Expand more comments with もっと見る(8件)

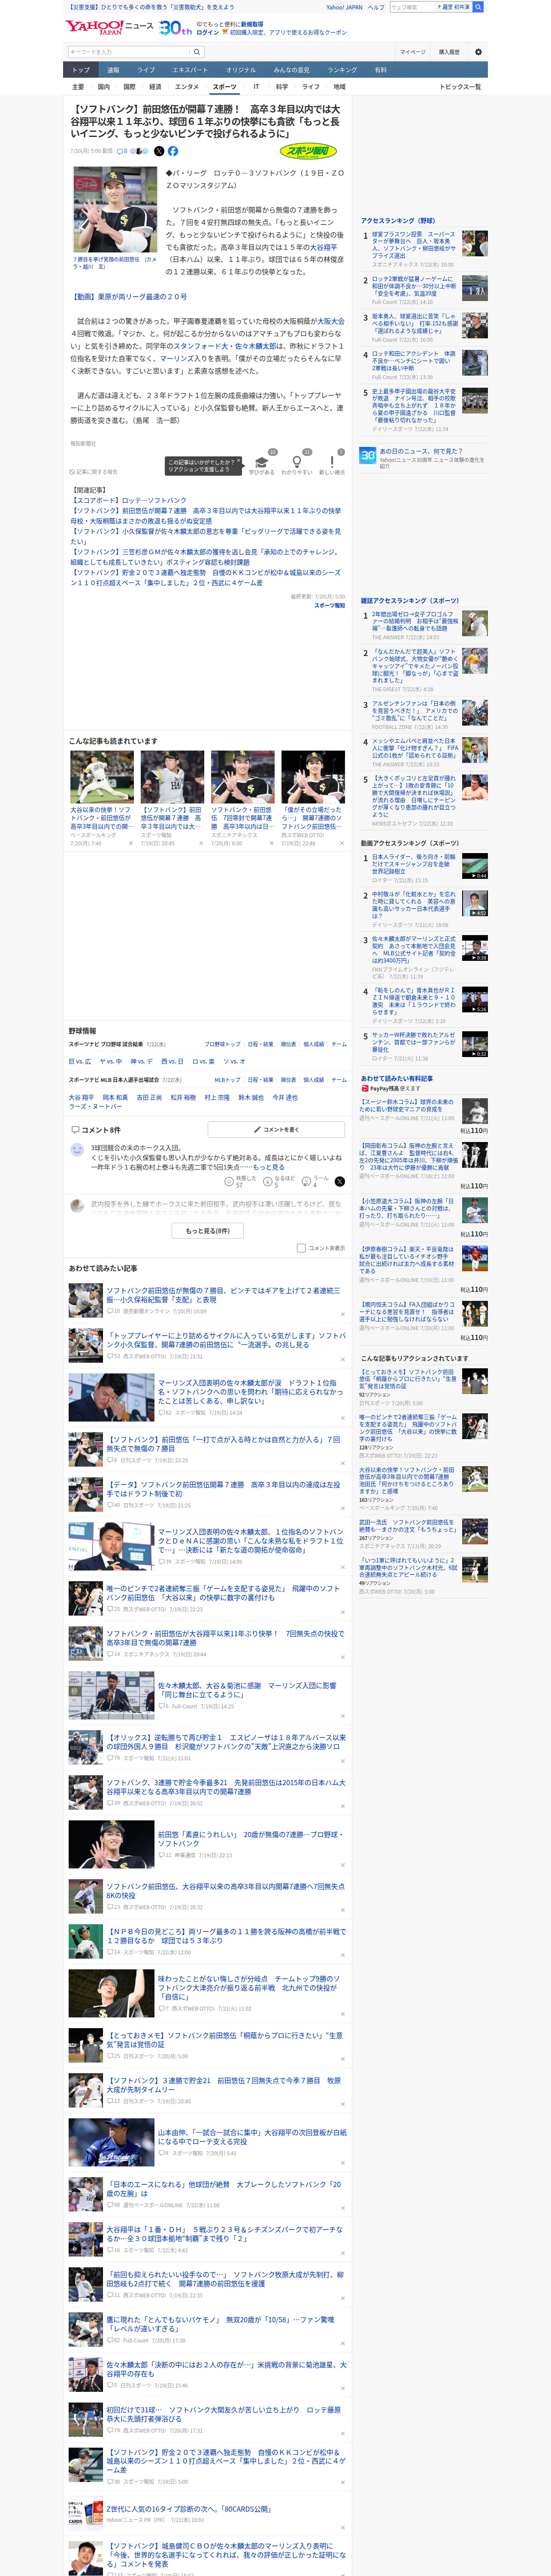click(208, 1231)
